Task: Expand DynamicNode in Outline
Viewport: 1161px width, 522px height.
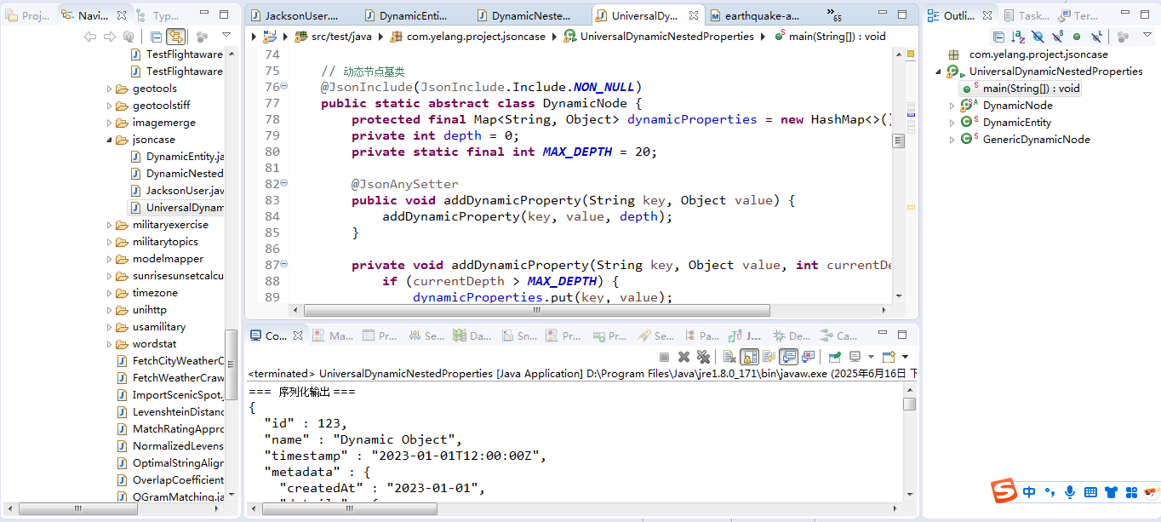Action: pos(952,106)
